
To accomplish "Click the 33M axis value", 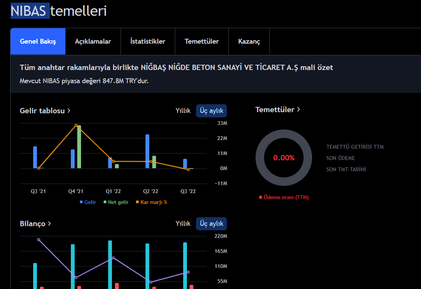I will tap(222, 123).
